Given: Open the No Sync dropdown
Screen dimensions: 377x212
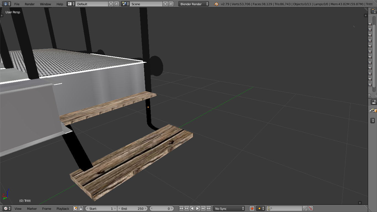Looking at the screenshot, I should (229, 208).
